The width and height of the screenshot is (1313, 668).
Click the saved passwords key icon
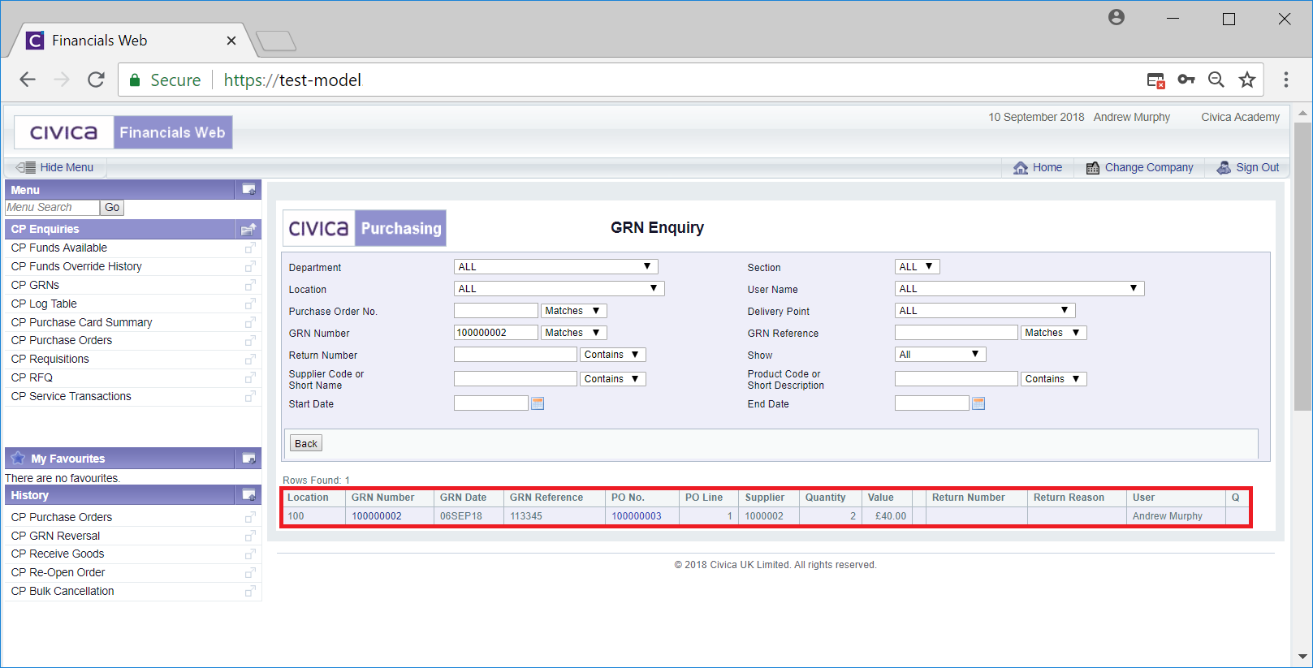point(1186,80)
